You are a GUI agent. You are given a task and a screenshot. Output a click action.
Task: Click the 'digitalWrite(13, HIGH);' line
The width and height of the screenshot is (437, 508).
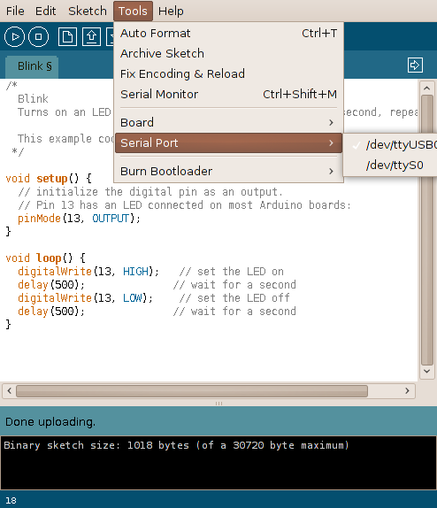(88, 272)
